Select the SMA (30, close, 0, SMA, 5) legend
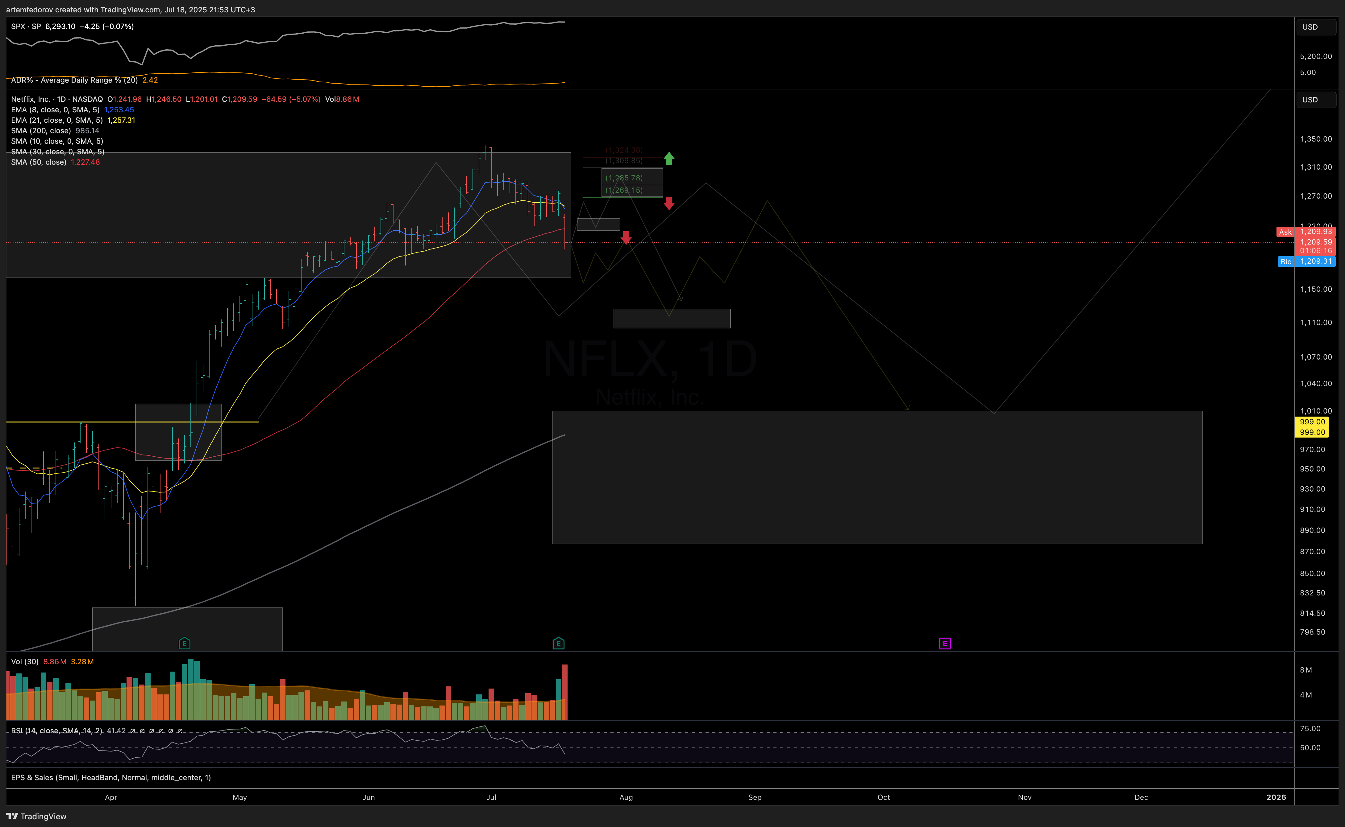The height and width of the screenshot is (827, 1345). [57, 151]
